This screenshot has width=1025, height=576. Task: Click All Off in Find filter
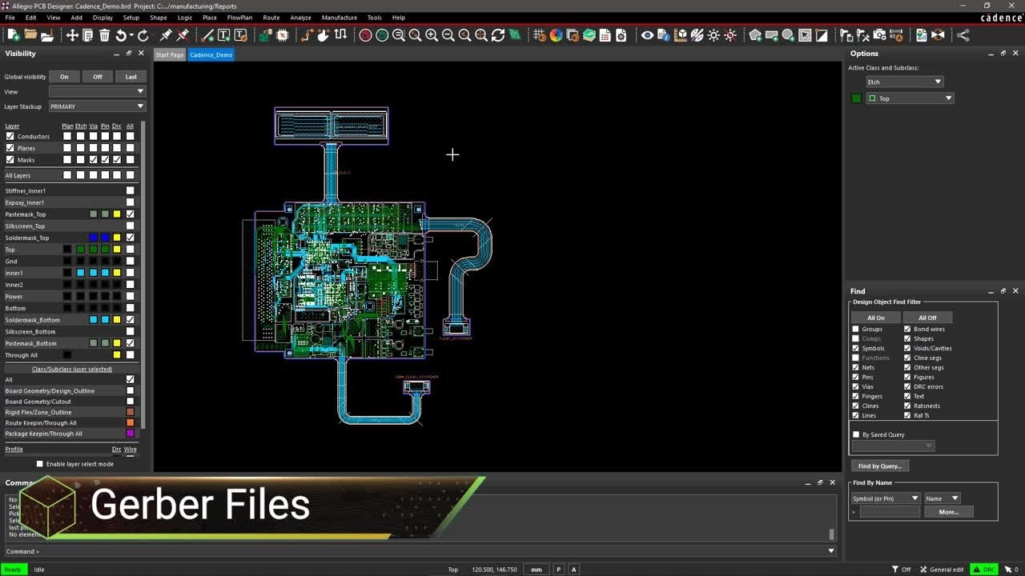click(x=927, y=318)
